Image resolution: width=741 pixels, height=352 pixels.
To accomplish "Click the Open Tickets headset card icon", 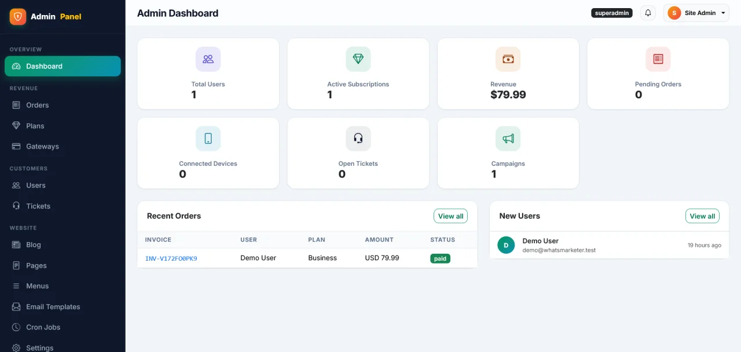I will coord(358,139).
